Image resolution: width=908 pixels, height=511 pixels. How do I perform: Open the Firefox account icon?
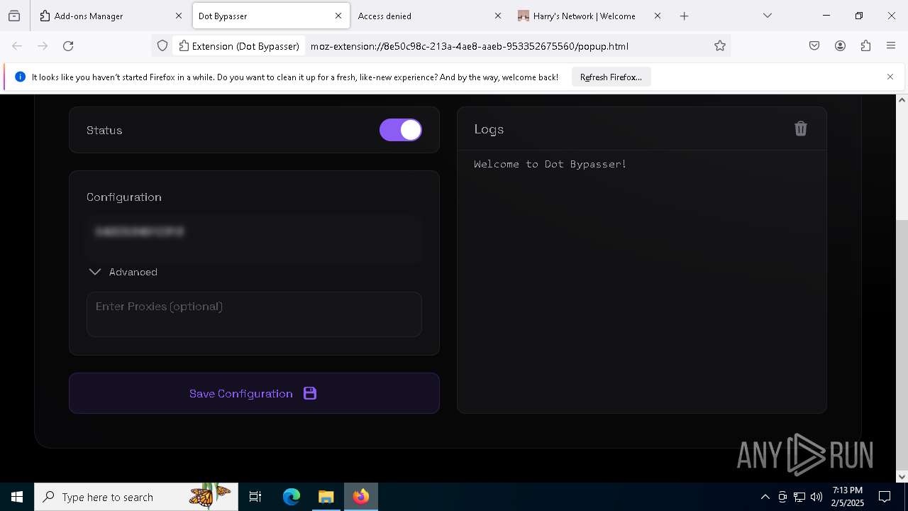(x=840, y=46)
